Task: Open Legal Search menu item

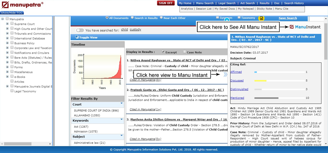Action: click(x=227, y=3)
